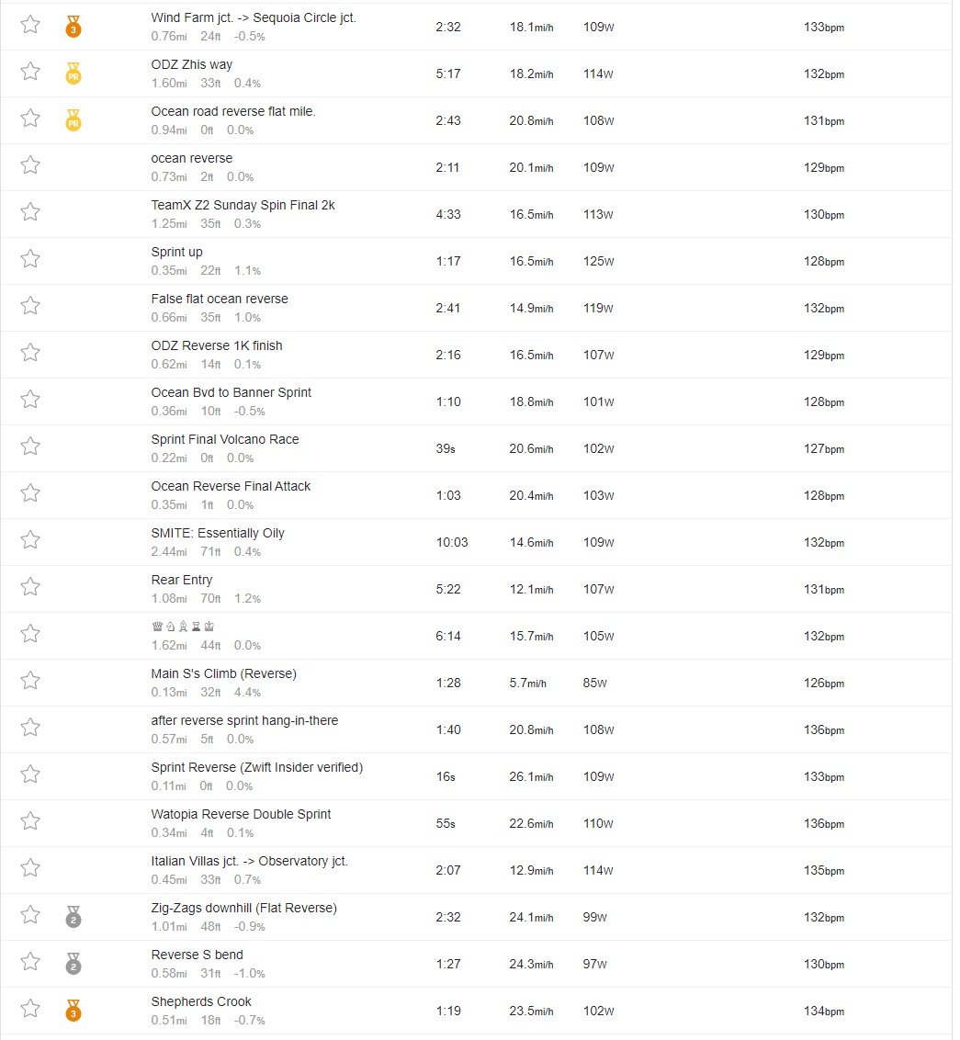Star the Wind Farm jct. segment
This screenshot has width=960, height=1040.
[29, 25]
